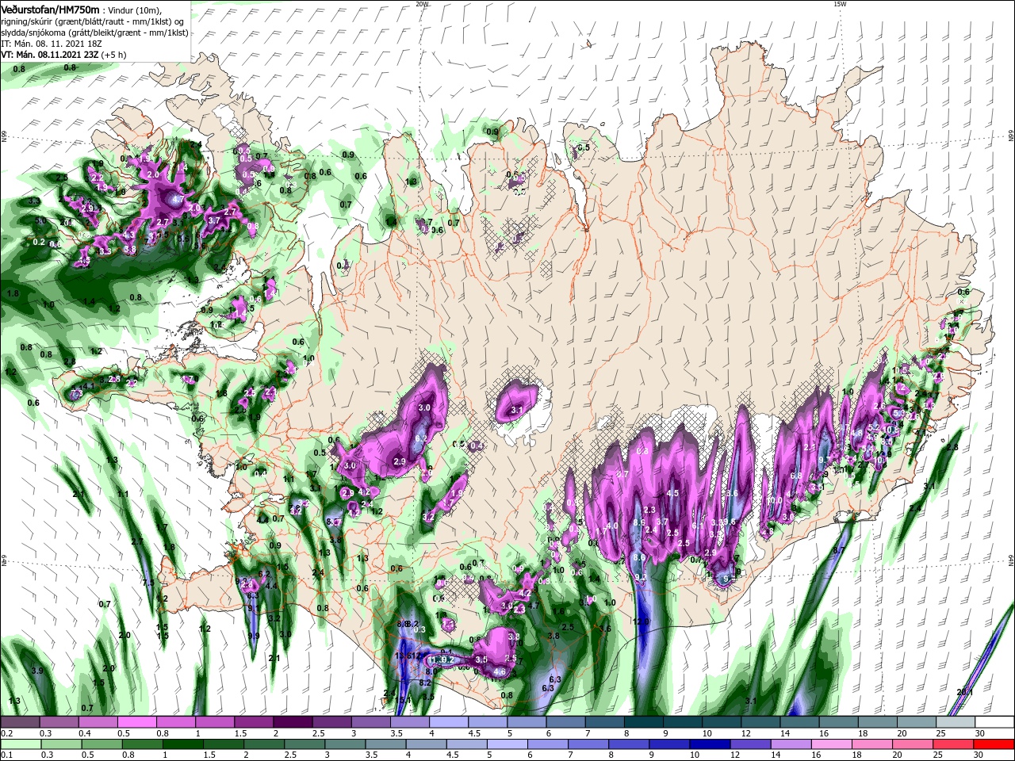1015x761 pixels.
Task: Click the 66N latitude label on right edge
Action: click(1011, 136)
